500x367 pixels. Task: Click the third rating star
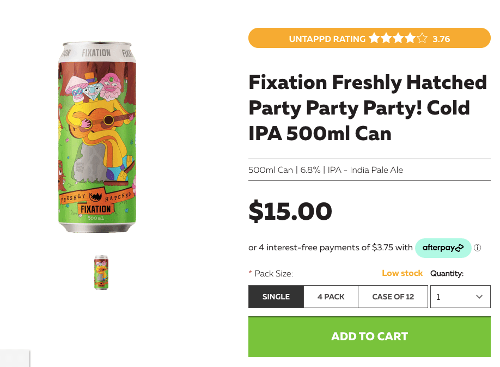point(398,38)
